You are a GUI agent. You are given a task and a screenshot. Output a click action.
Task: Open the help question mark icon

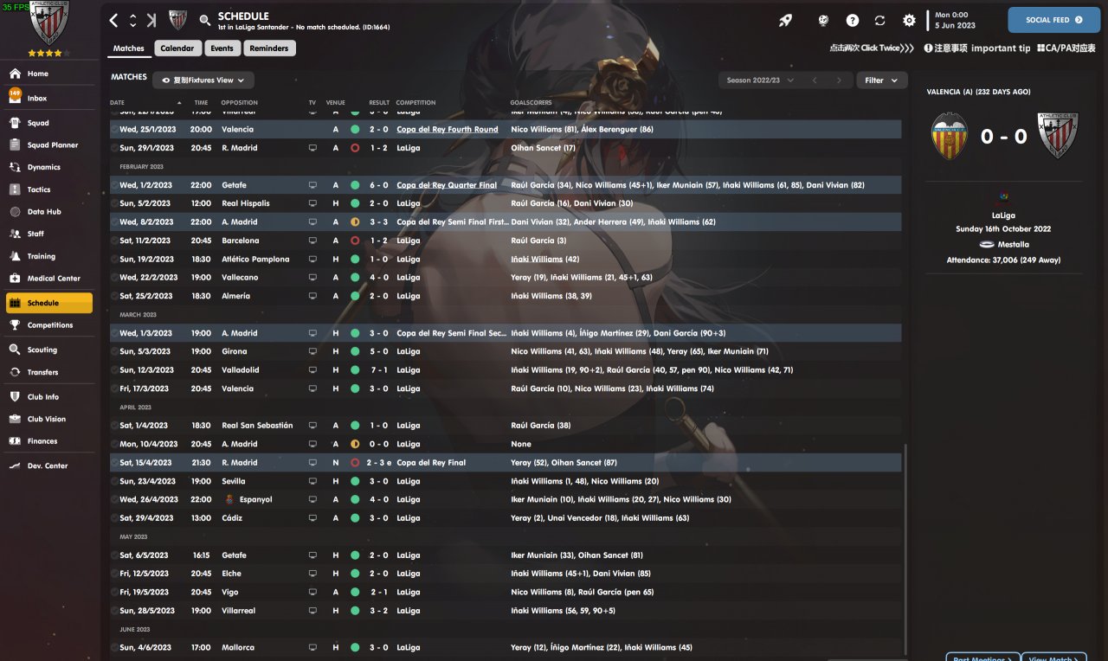(x=853, y=20)
